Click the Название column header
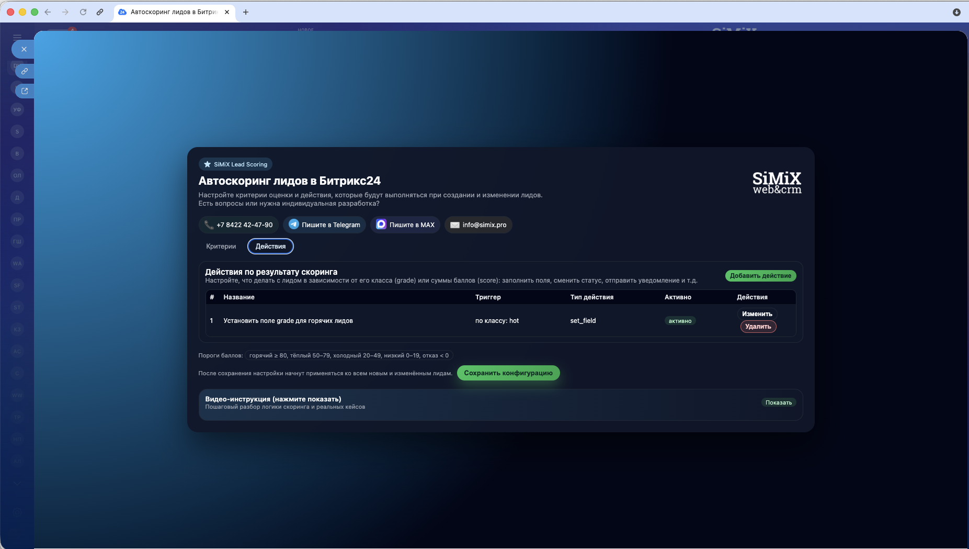 tap(239, 297)
